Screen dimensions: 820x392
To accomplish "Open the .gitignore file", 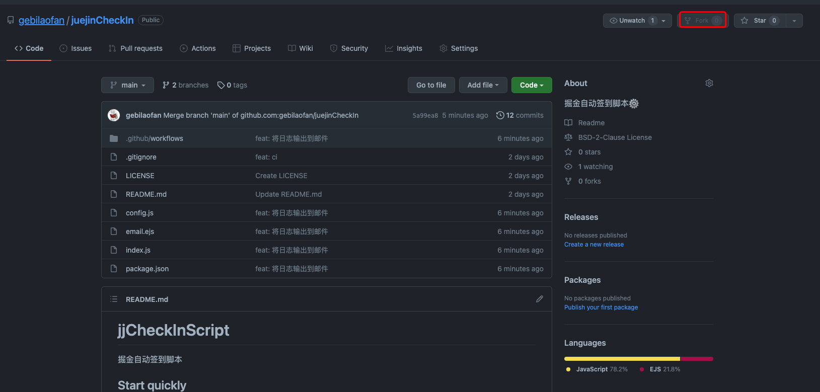I will pos(141,157).
